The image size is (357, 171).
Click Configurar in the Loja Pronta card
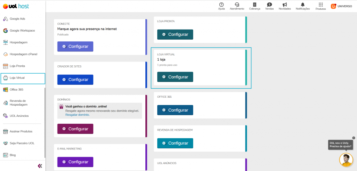(x=175, y=34)
